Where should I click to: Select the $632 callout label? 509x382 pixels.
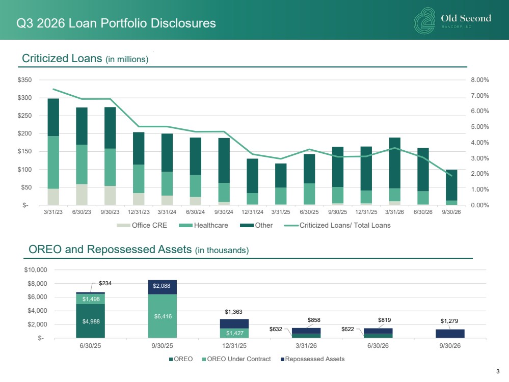pyautogui.click(x=276, y=329)
